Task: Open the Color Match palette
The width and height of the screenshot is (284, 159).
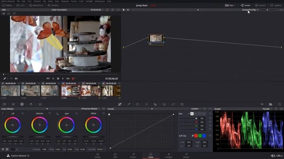Action: pos(13,104)
